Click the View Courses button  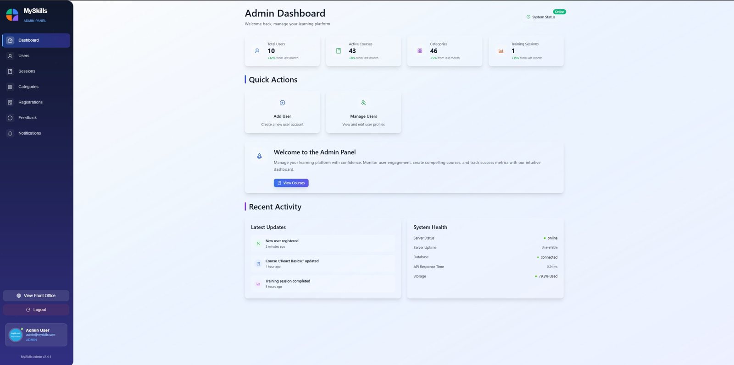point(291,183)
